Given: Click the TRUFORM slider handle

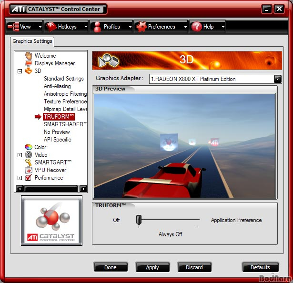Looking at the screenshot, I should click(x=139, y=220).
